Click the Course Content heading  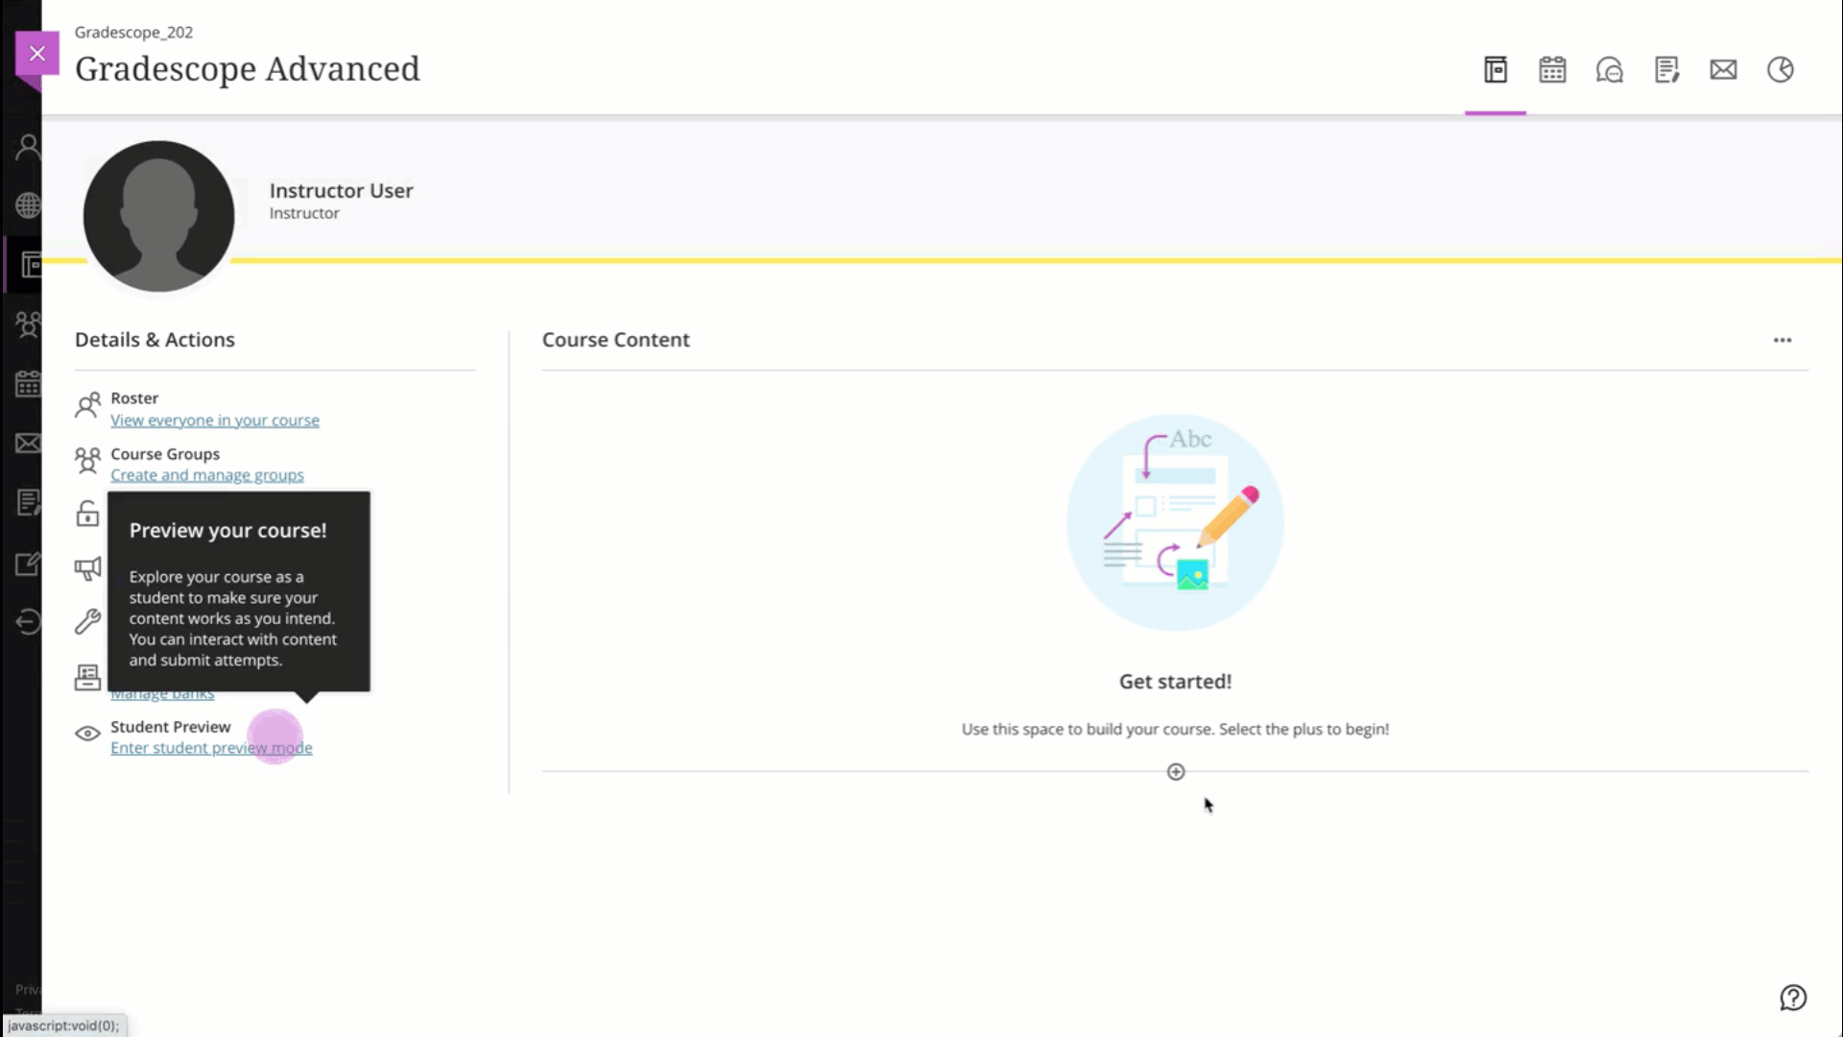(616, 340)
